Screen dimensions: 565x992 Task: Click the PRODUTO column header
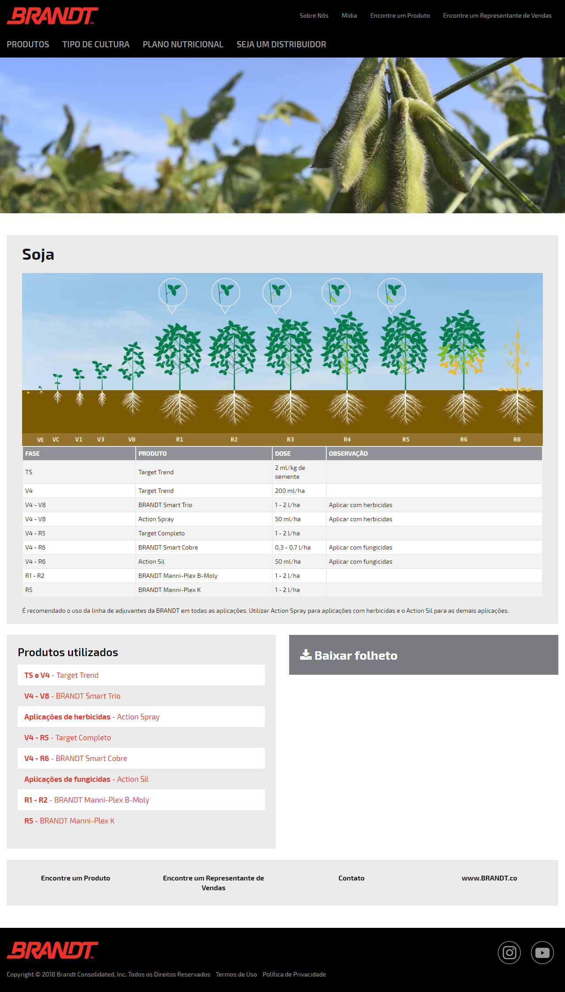(204, 454)
